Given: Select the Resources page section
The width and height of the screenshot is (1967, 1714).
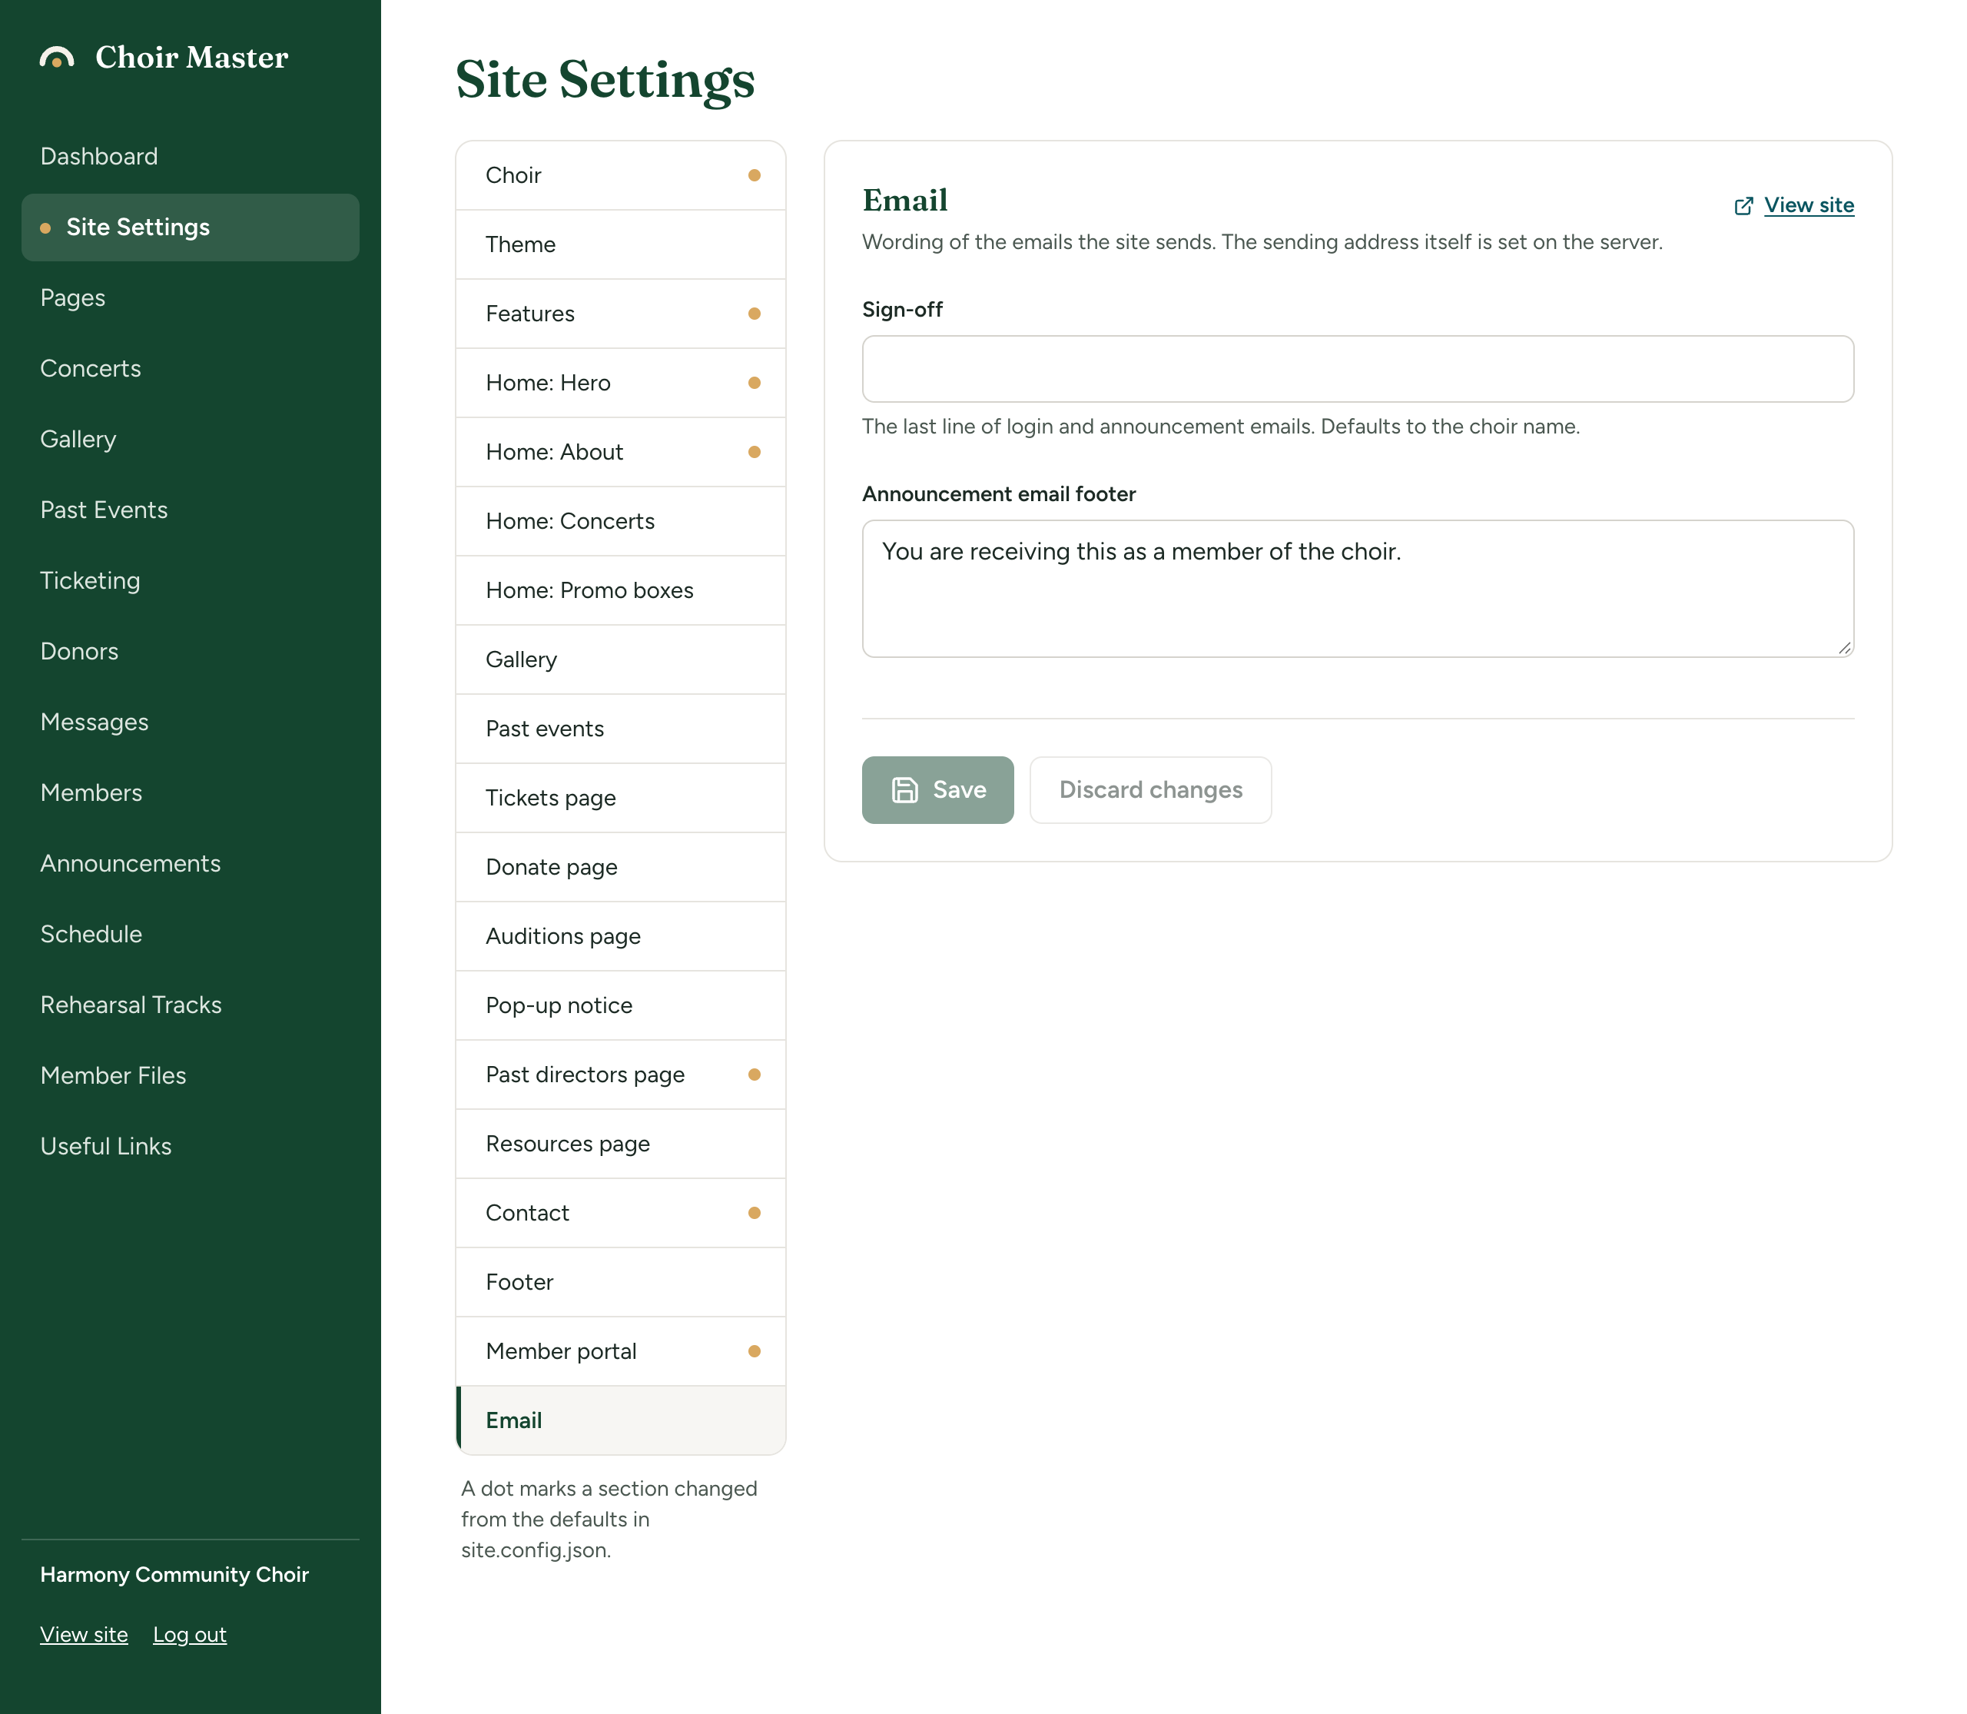Looking at the screenshot, I should coord(621,1144).
